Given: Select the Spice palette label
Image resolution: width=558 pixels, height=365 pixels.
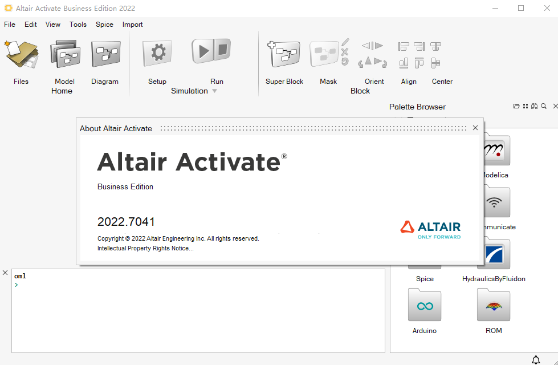Looking at the screenshot, I should tap(425, 279).
